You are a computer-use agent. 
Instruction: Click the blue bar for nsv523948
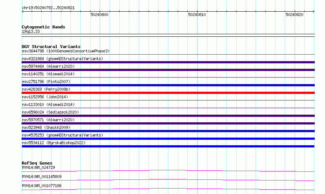(168, 131)
